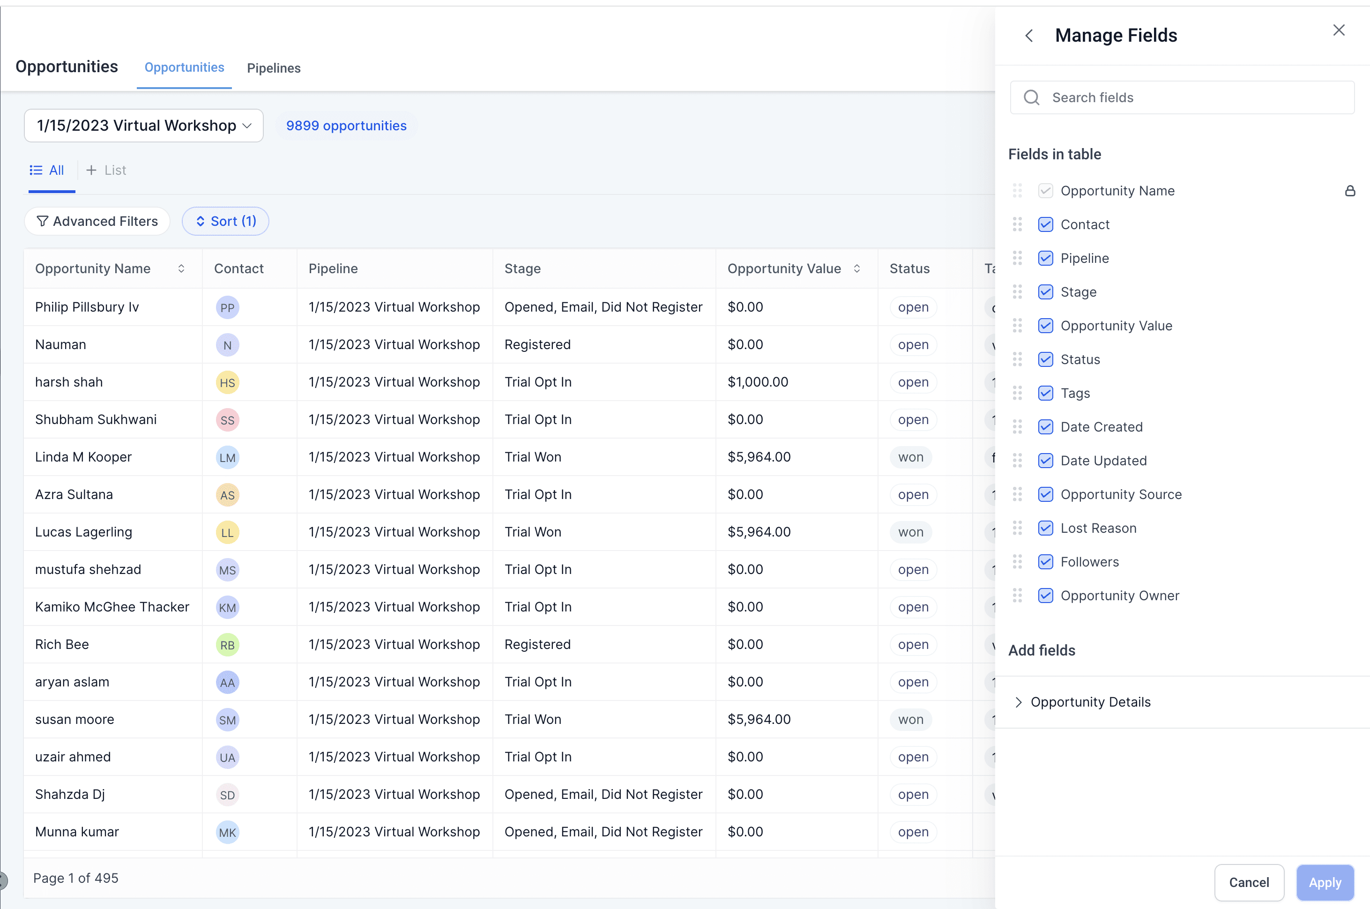Screen dimensions: 1370x909
Task: Click the open status badge for Nauman
Action: (913, 344)
